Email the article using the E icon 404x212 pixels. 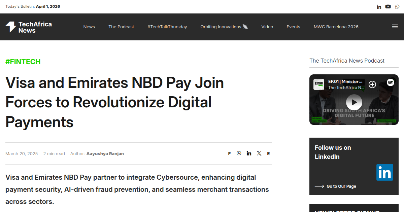click(268, 153)
